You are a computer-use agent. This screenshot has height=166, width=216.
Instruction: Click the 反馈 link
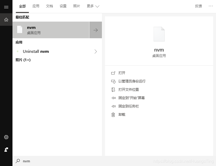[x=198, y=6]
